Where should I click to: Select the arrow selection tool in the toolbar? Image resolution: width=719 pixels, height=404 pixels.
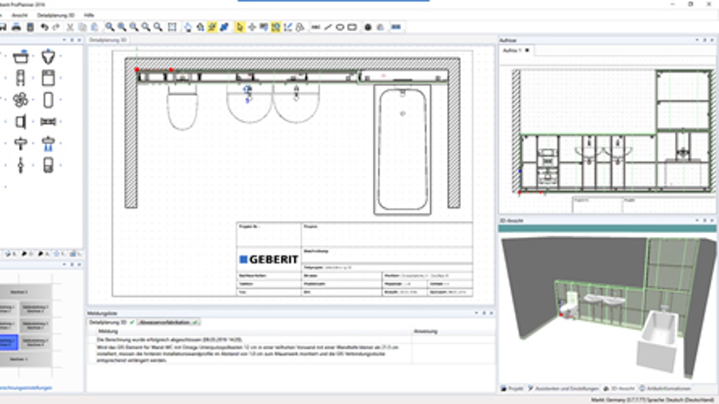coord(240,27)
